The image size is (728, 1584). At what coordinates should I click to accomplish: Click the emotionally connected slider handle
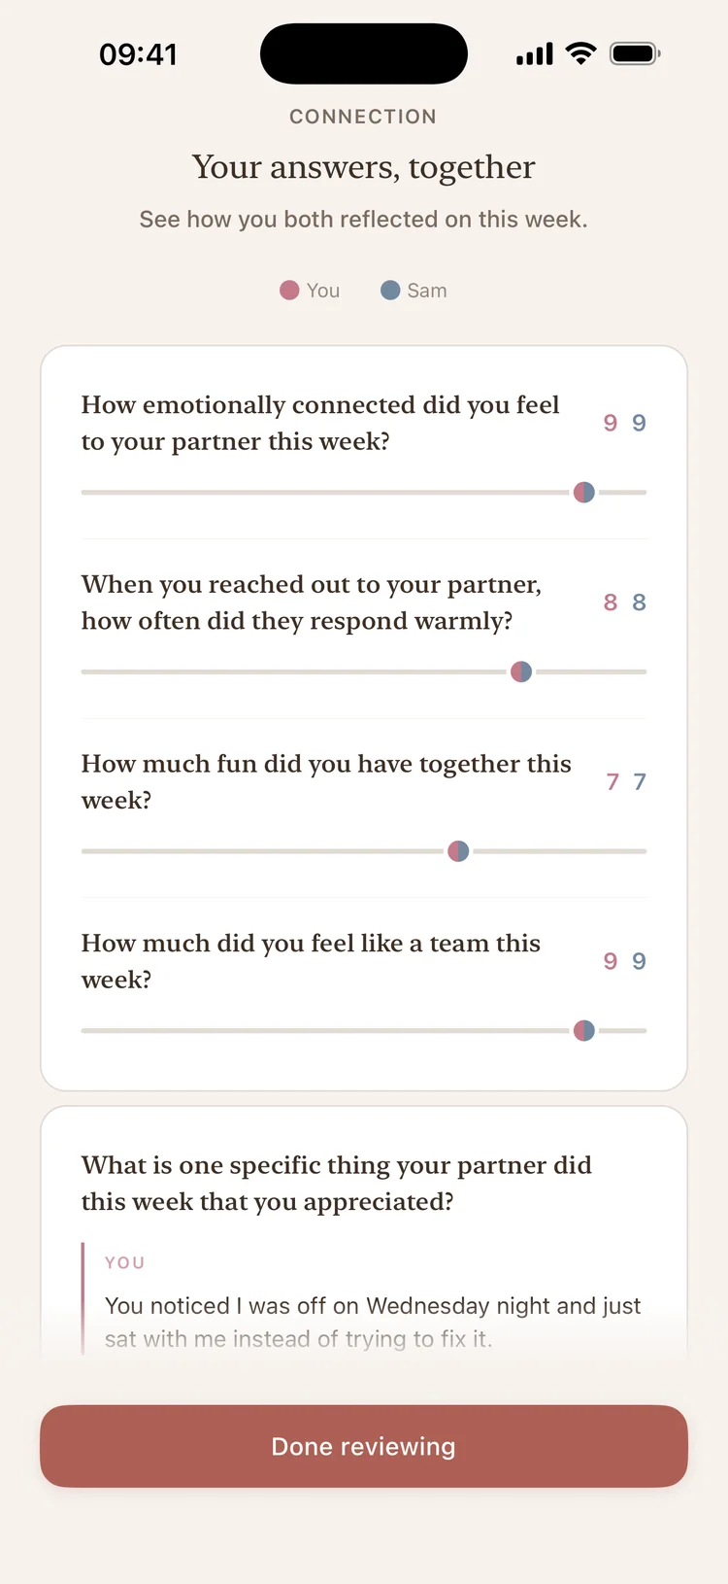[x=584, y=493]
